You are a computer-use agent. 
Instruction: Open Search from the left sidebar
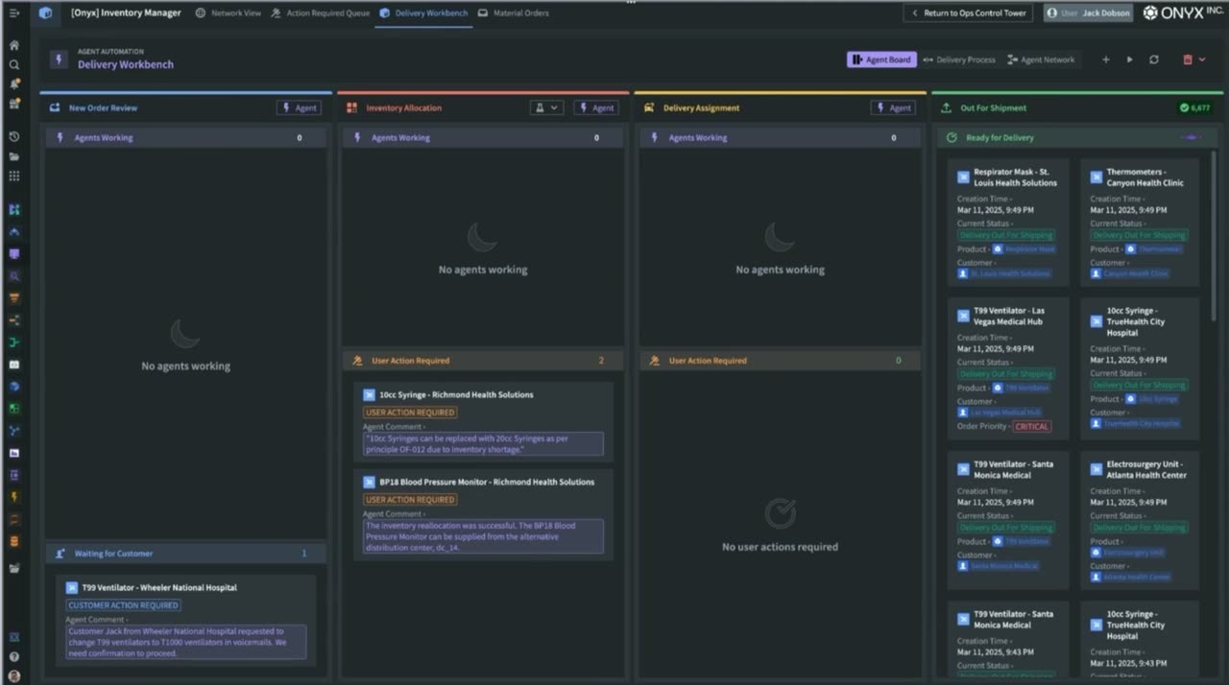tap(13, 64)
